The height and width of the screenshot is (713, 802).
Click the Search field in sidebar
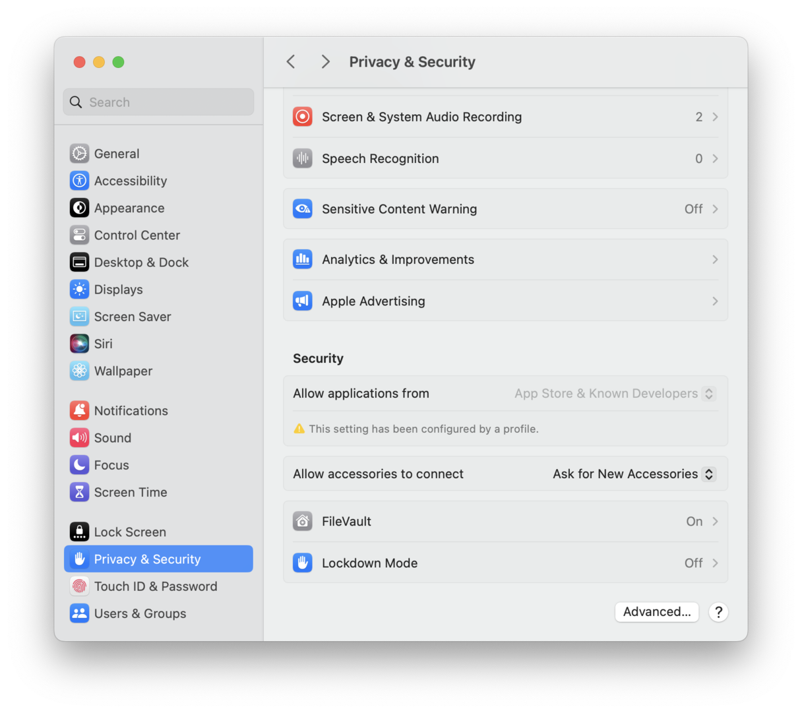click(158, 102)
